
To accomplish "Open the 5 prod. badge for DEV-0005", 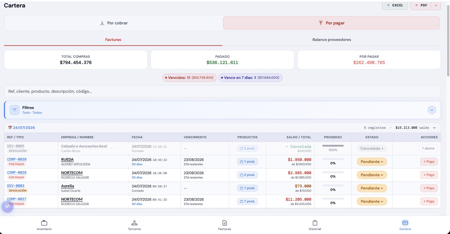I will [x=248, y=149].
